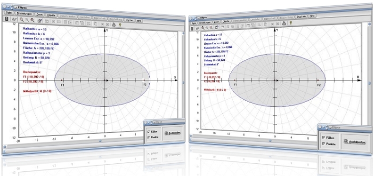Screen dimensions: 374x176
Task: Open Zoom menu in right window
Action: coord(217,22)
